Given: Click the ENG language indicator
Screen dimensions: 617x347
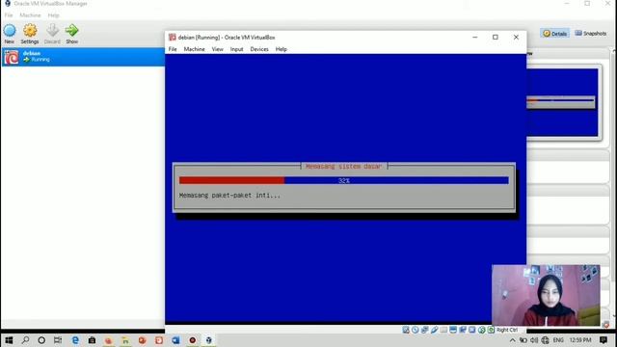Looking at the screenshot, I should [x=558, y=340].
